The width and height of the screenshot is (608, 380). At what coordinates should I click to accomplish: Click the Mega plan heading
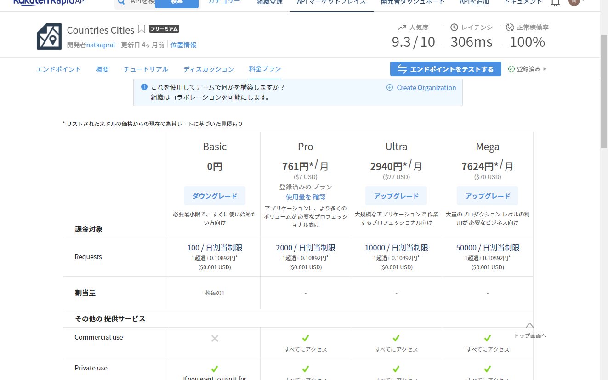tap(488, 147)
